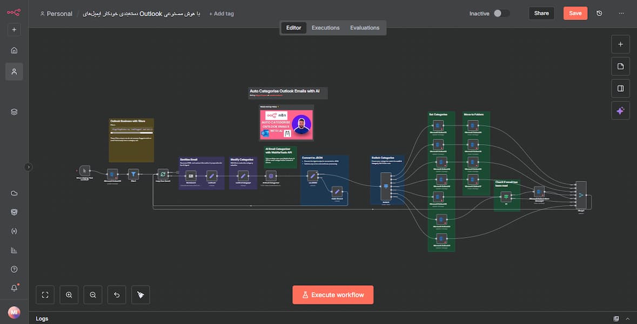Click the Save button

click(575, 13)
